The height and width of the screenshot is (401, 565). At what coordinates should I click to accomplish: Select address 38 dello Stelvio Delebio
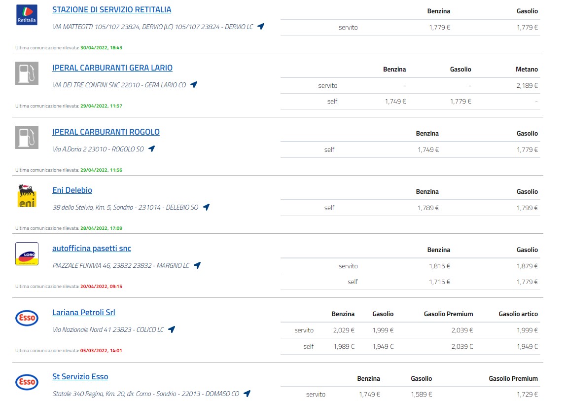125,207
